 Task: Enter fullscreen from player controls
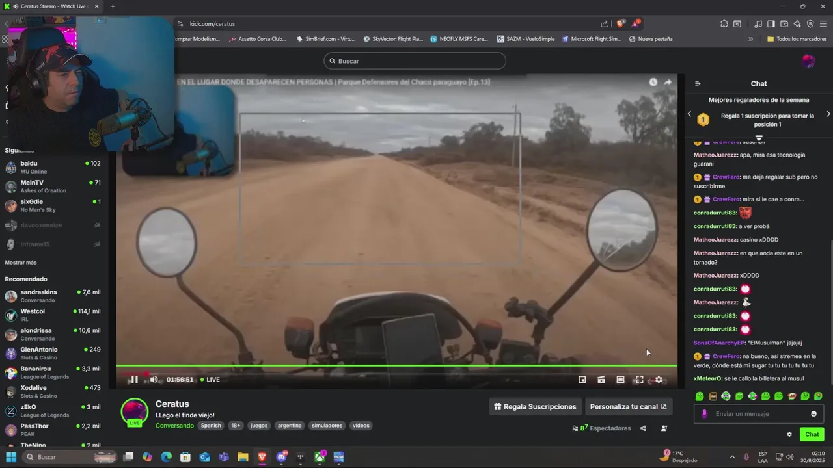click(639, 380)
